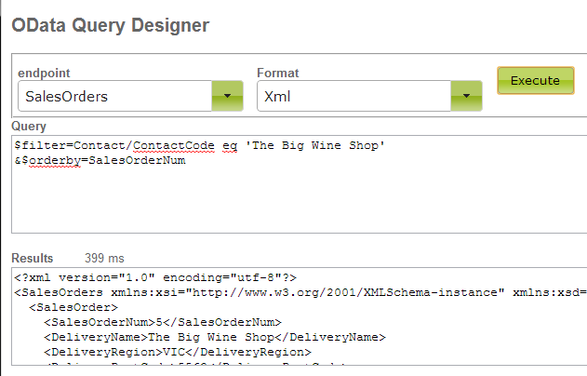Click the Format label
The height and width of the screenshot is (376, 587).
click(278, 73)
